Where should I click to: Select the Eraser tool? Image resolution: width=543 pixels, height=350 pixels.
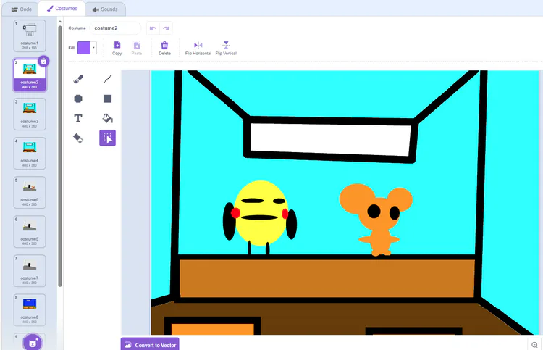point(78,138)
